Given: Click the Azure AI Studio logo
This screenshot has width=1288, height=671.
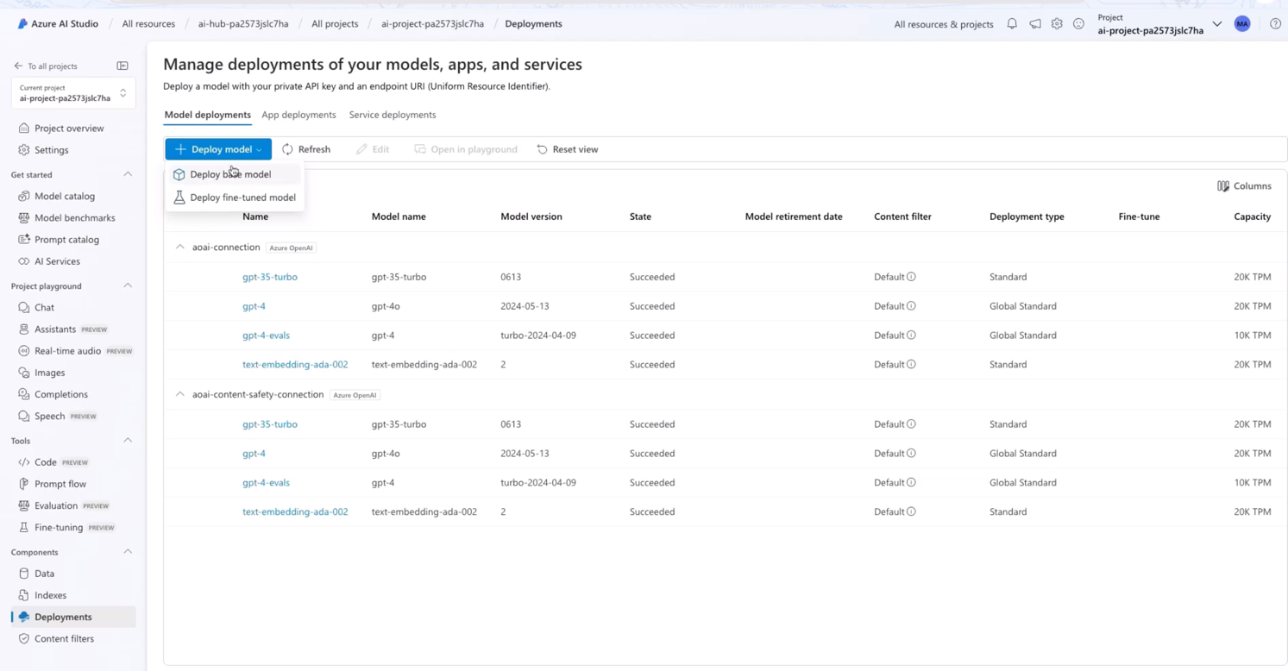Looking at the screenshot, I should 57,24.
